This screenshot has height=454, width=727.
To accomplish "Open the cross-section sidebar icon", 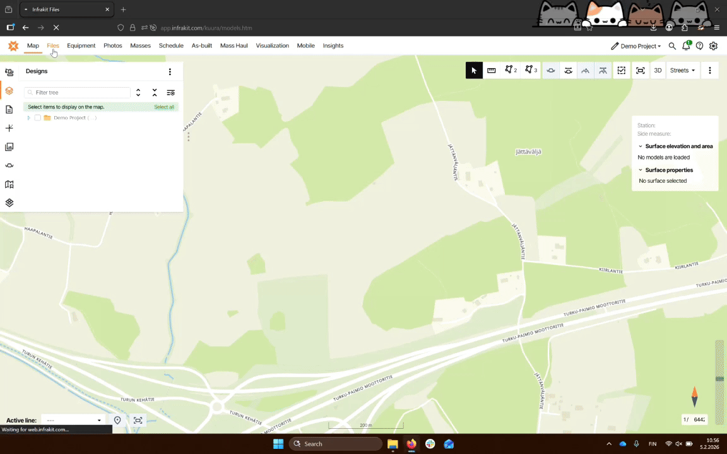I will (x=9, y=165).
